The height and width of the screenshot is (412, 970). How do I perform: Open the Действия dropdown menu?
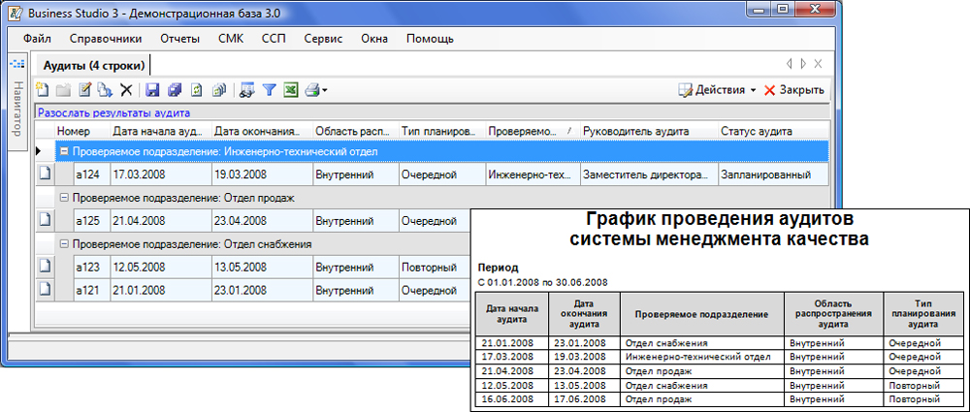pos(718,90)
